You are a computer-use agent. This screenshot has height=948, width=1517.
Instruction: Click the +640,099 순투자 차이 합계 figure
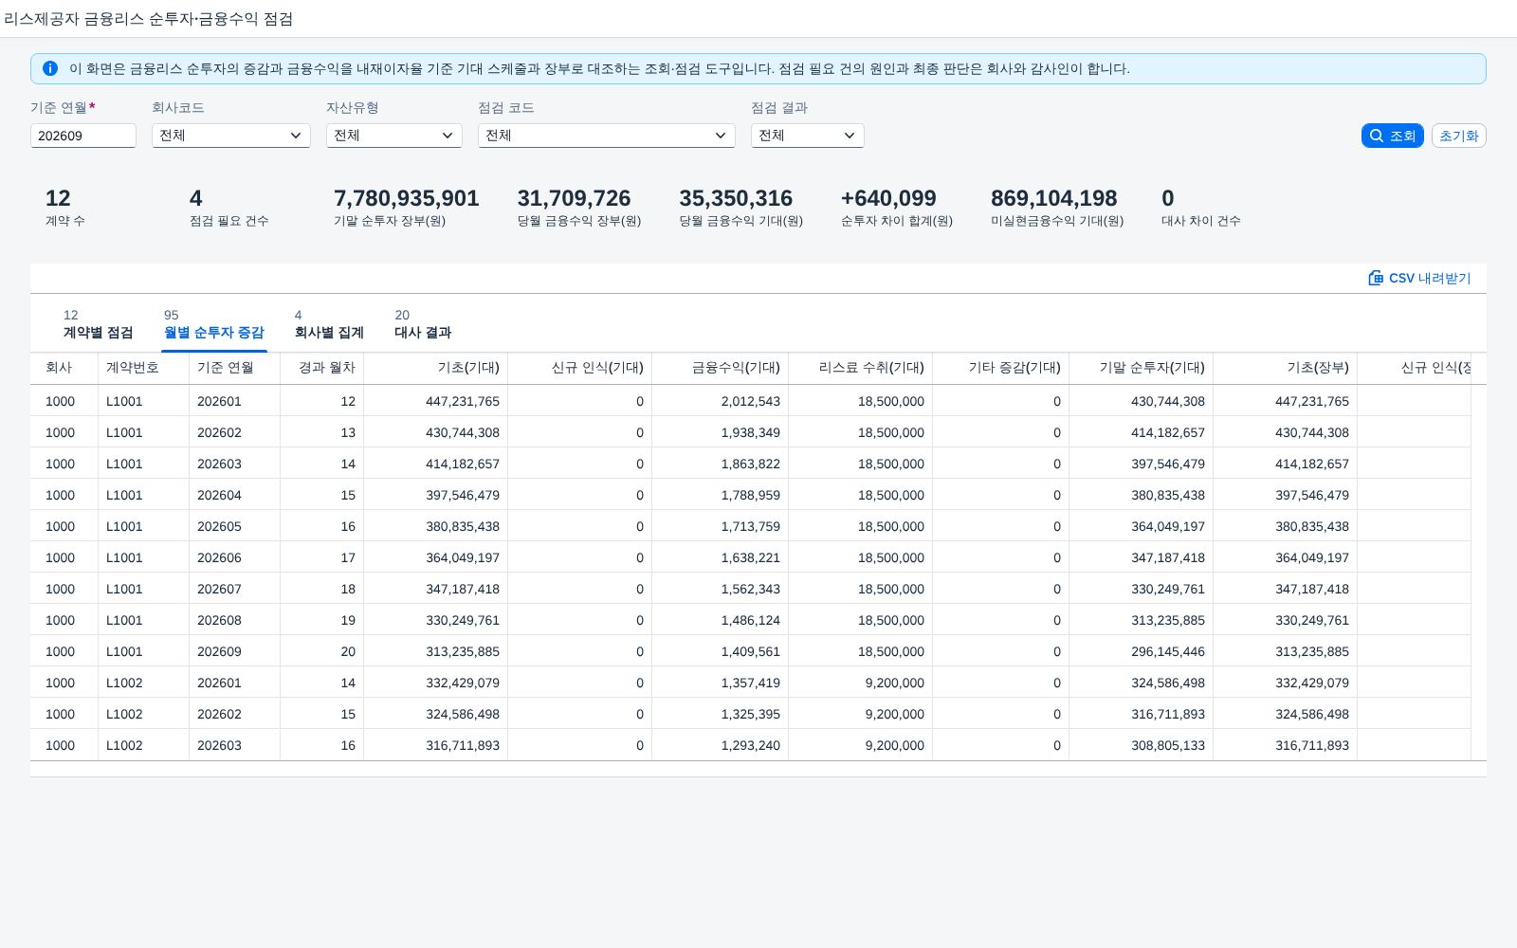coord(888,198)
